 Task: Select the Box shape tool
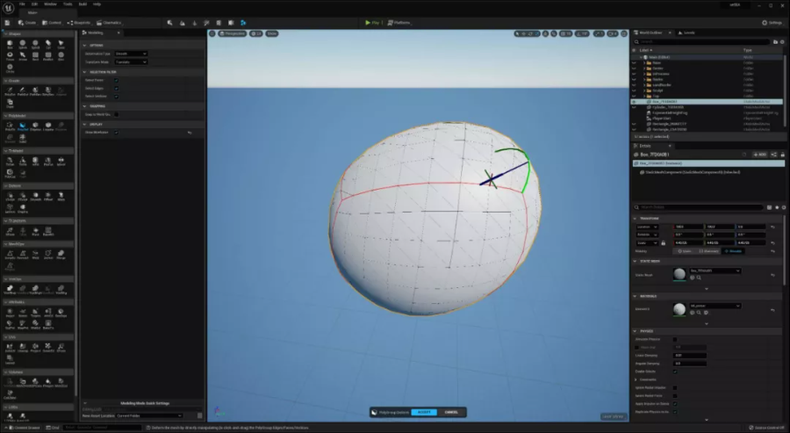pos(10,45)
